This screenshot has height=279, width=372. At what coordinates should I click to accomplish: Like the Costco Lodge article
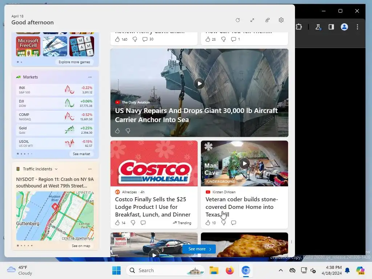(x=117, y=223)
